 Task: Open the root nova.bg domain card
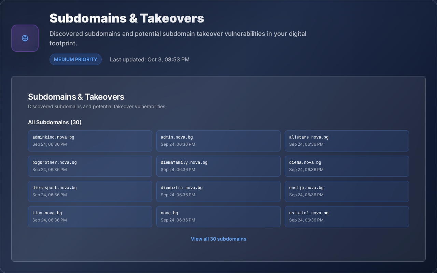click(x=218, y=216)
